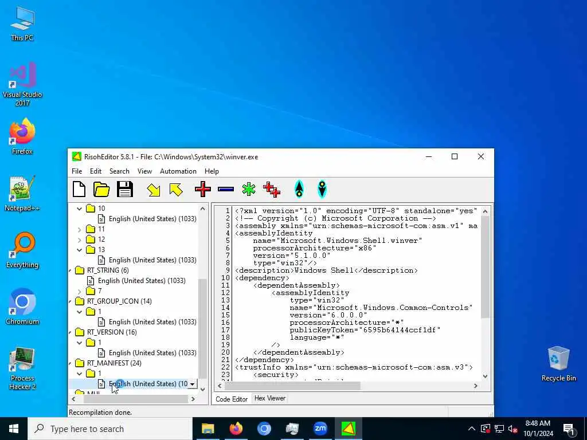
Task: Select the Process Hacker 2 desktop shortcut
Action: tap(22, 368)
